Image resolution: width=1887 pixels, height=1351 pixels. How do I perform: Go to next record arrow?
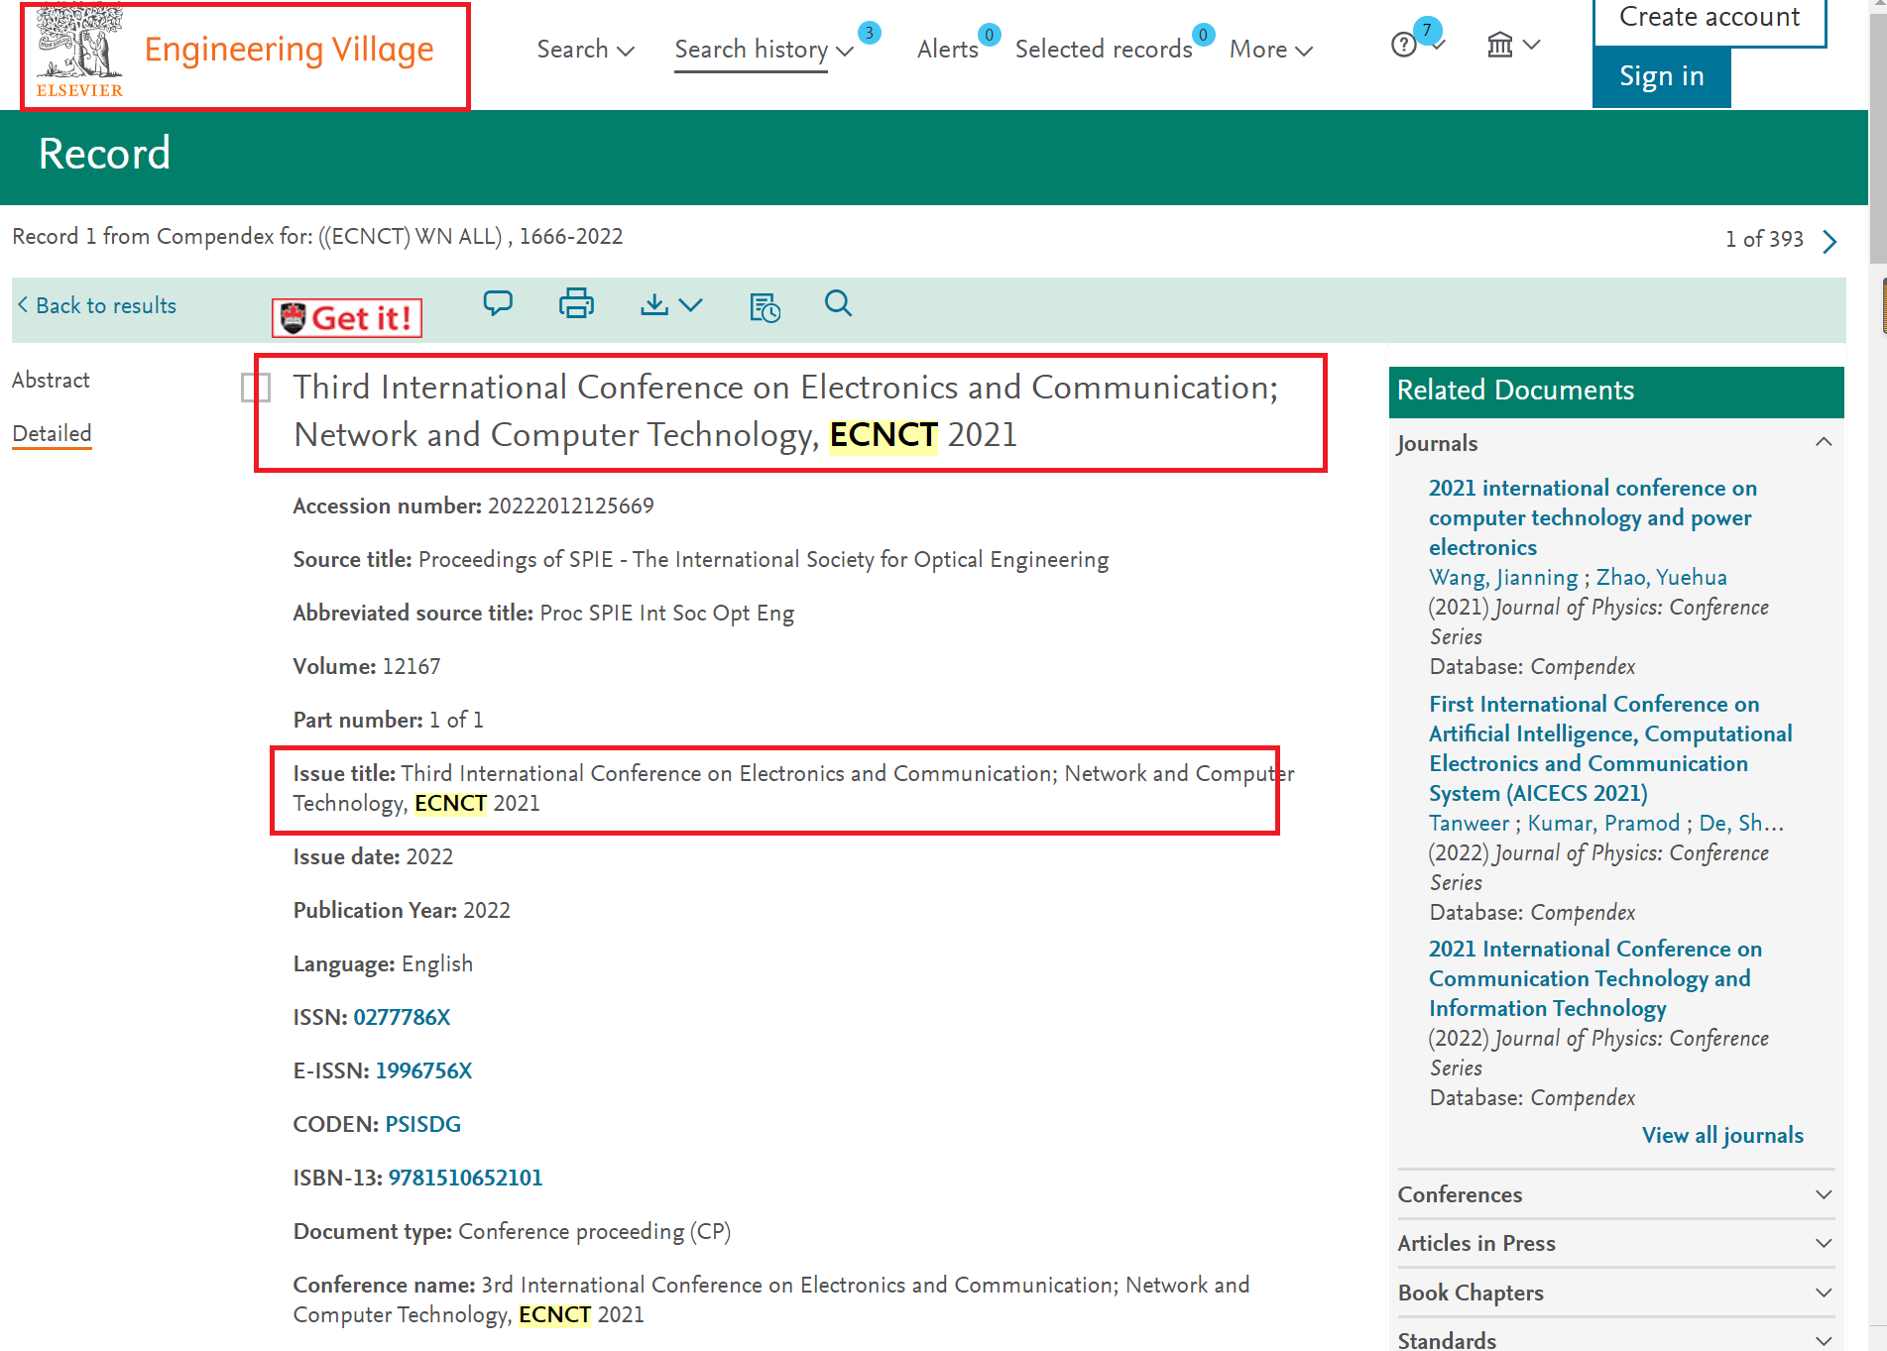click(1830, 241)
